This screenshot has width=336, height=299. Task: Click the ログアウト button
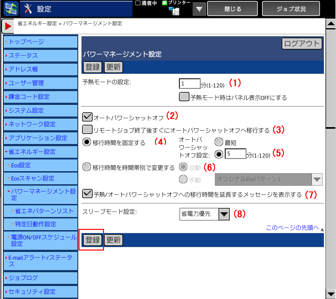(x=302, y=44)
